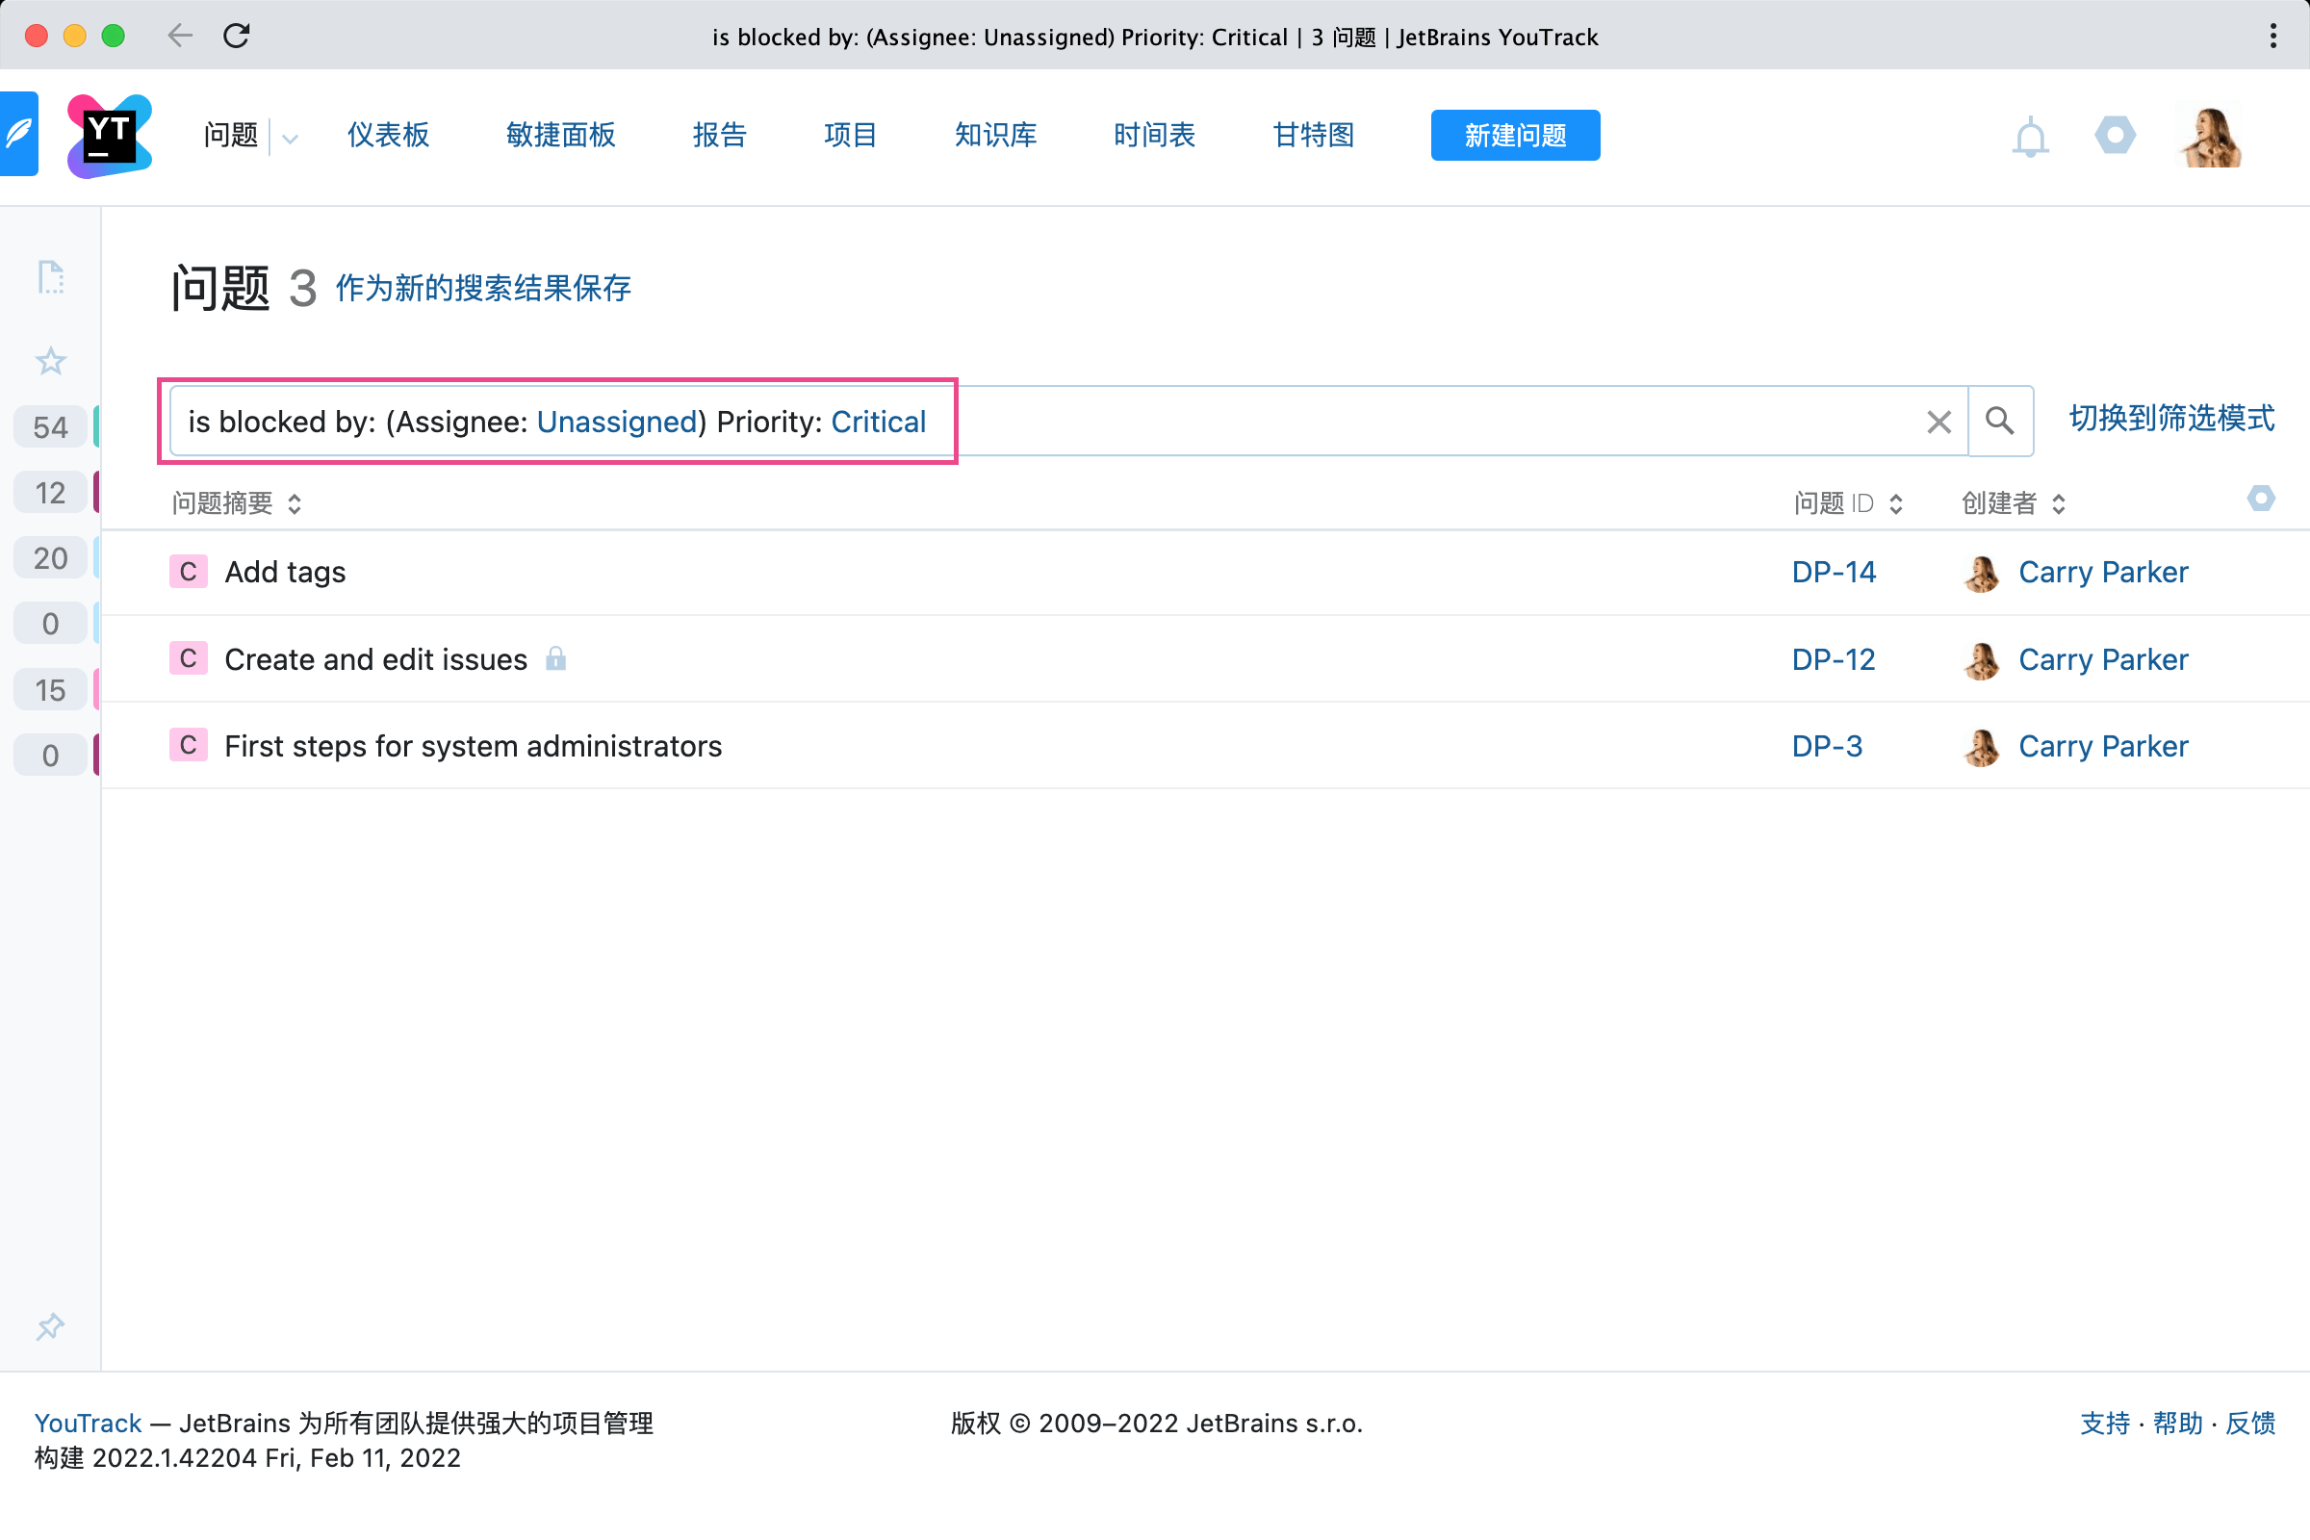Click the magnifier search button
The image size is (2310, 1540).
(x=2000, y=422)
